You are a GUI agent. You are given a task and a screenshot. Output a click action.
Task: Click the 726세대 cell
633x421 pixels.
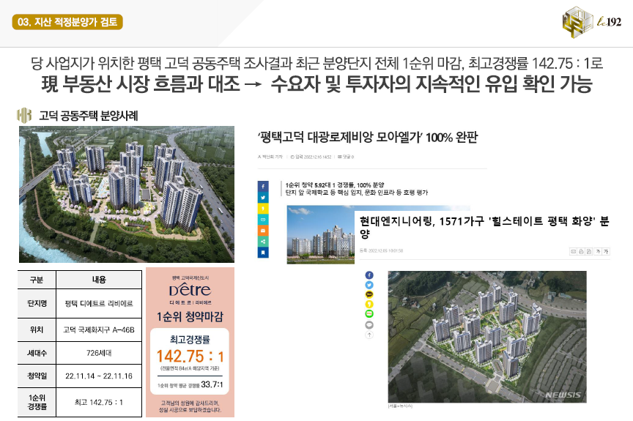[x=99, y=353]
